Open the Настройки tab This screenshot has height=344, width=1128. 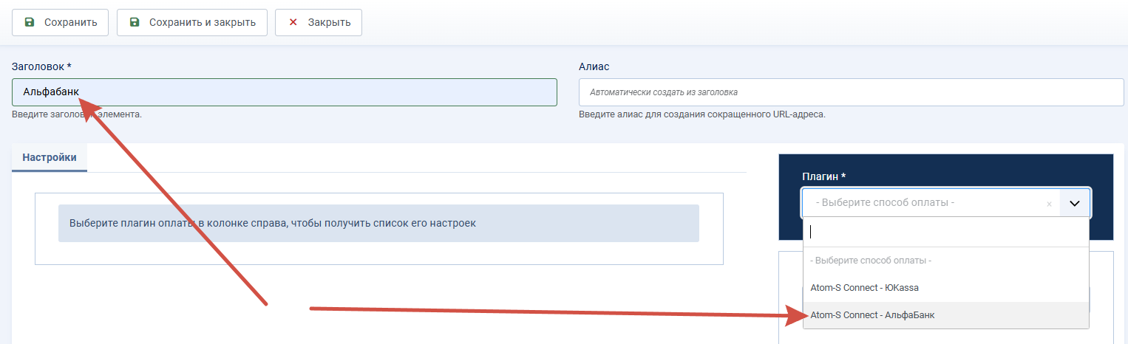[x=49, y=158]
